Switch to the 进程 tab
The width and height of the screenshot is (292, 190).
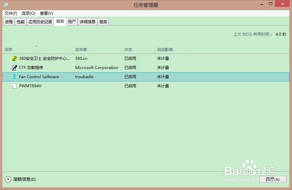(9, 21)
